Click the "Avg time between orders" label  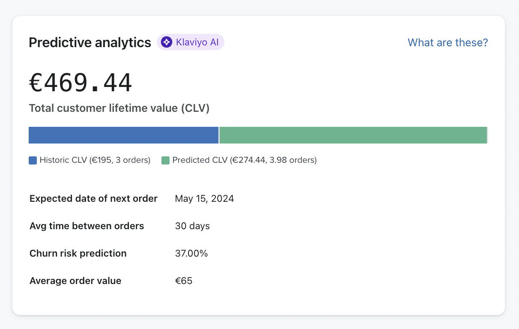coord(86,226)
